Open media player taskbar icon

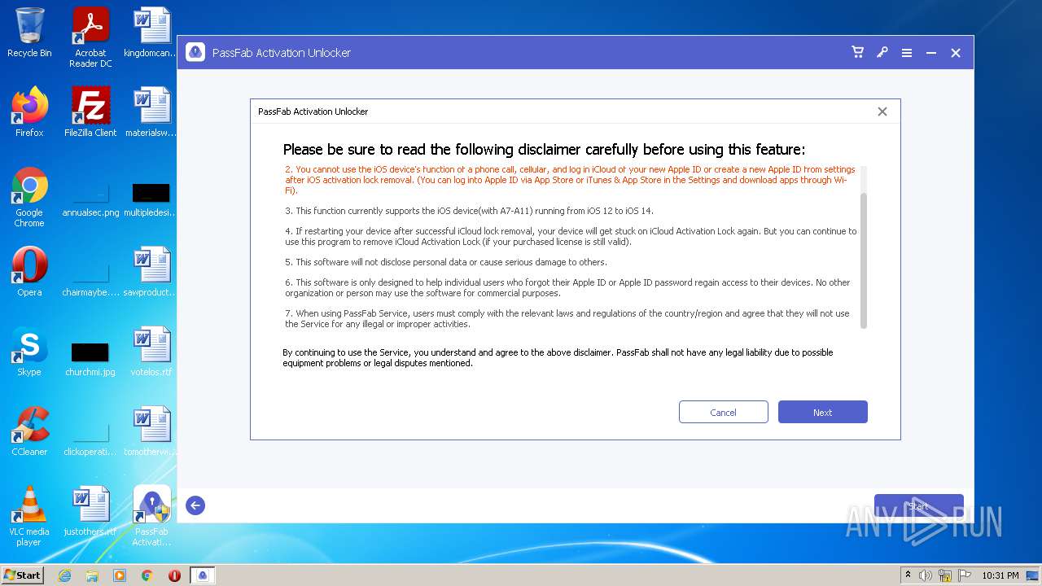(x=120, y=575)
